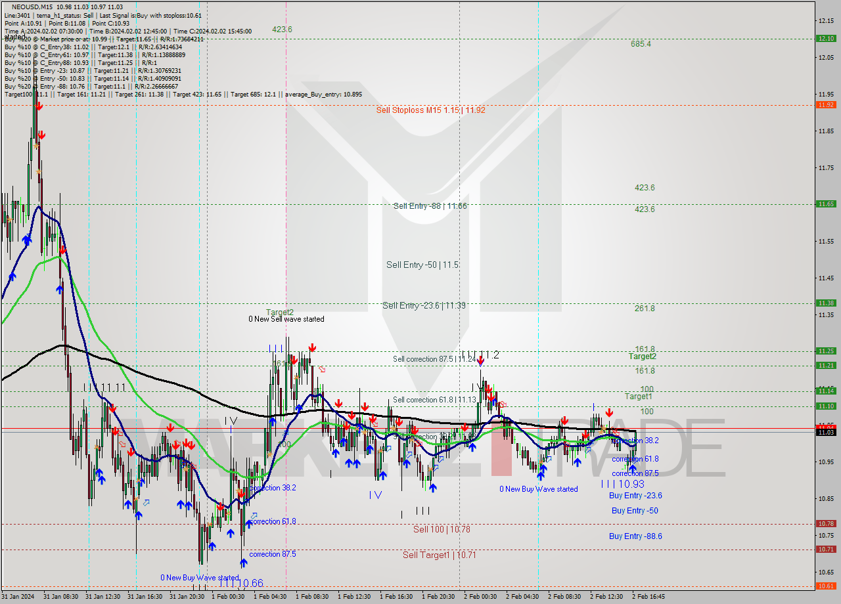Click the green 11.21 price axis tag

(826, 365)
